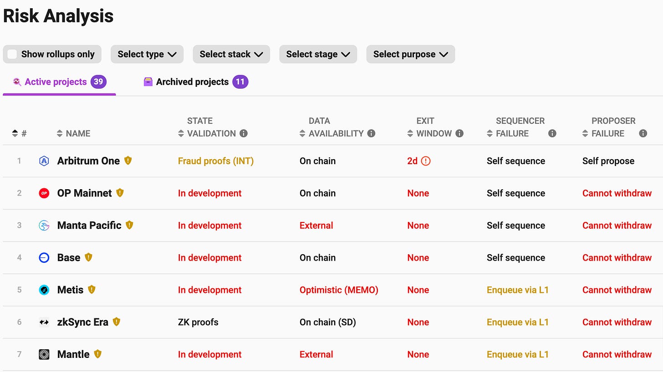Open the OP Mainnet project link

click(x=84, y=193)
